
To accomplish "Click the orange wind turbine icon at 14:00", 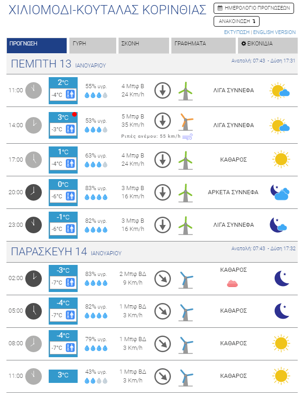I will pos(186,122).
